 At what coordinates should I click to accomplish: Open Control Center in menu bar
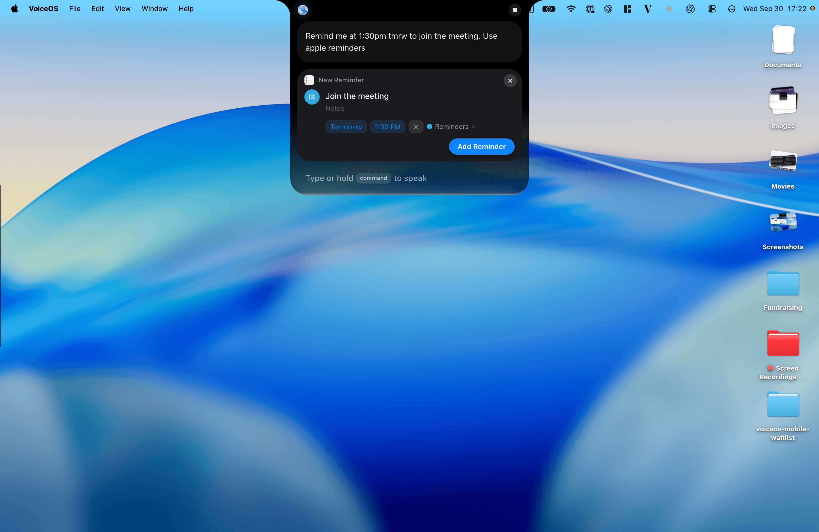(x=712, y=9)
